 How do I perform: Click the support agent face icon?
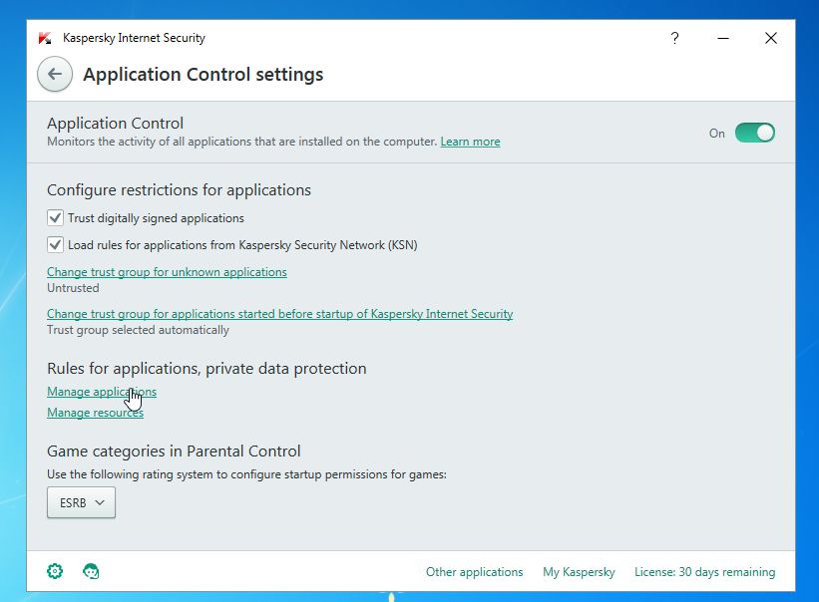(x=91, y=571)
